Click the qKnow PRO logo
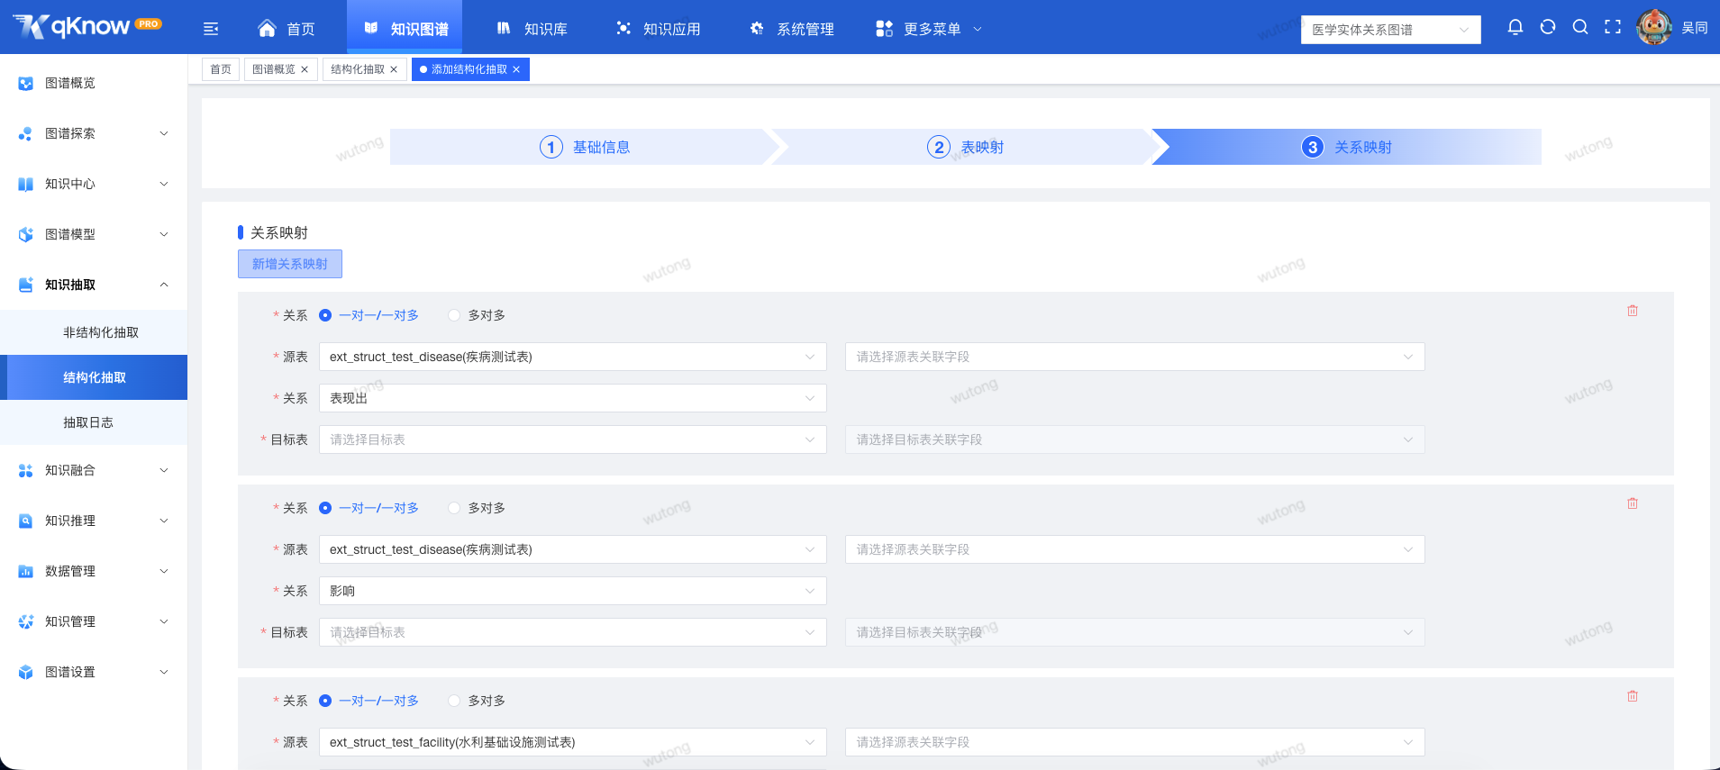This screenshot has height=770, width=1720. (x=87, y=27)
